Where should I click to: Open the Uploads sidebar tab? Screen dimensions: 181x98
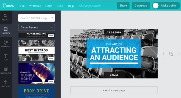point(6,84)
